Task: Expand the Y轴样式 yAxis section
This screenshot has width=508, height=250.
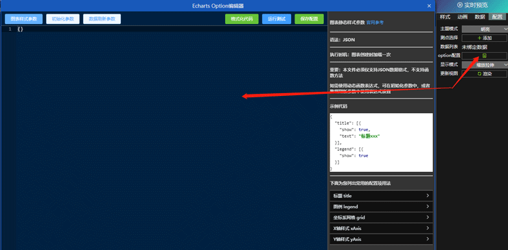Action: point(381,239)
